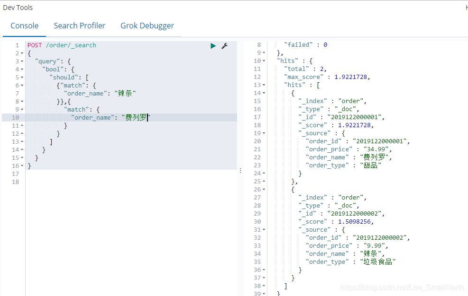This screenshot has width=468, height=296.
Task: Run the request with the green play icon
Action: tap(213, 46)
